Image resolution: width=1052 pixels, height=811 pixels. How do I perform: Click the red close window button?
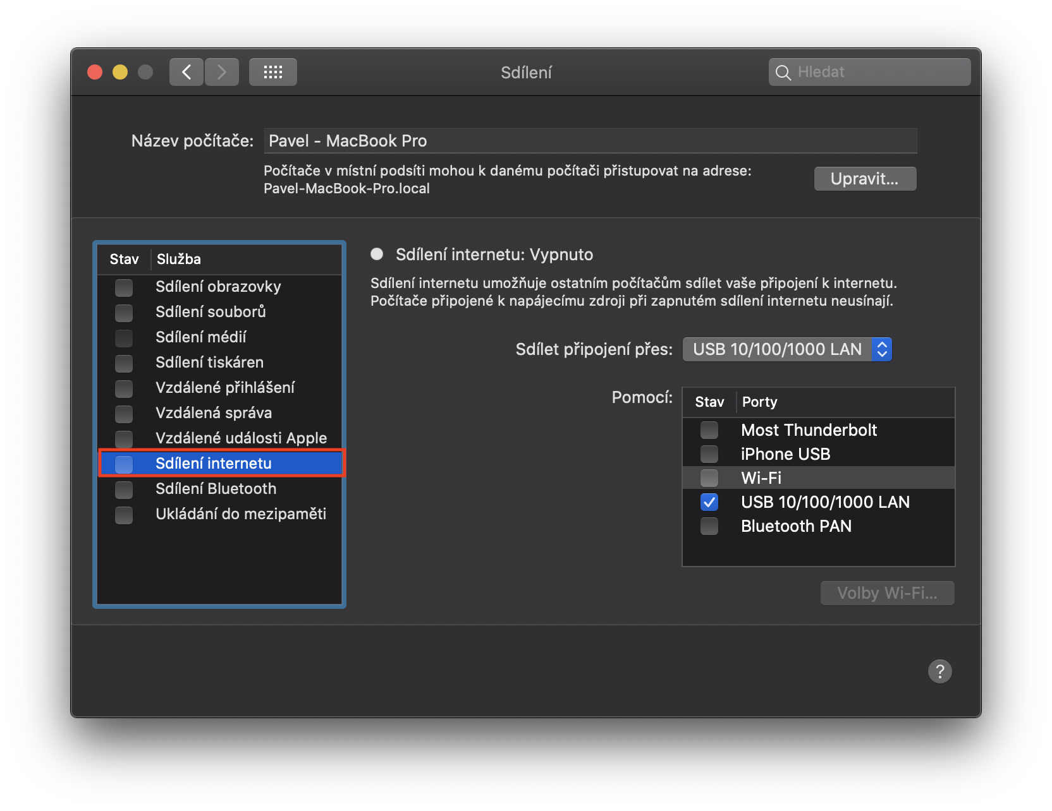tap(95, 72)
